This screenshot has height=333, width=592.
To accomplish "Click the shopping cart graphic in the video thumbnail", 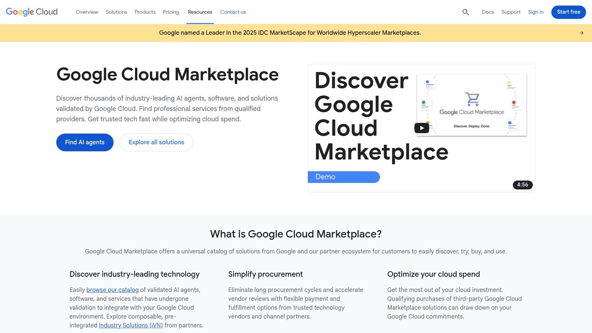I will [x=471, y=99].
